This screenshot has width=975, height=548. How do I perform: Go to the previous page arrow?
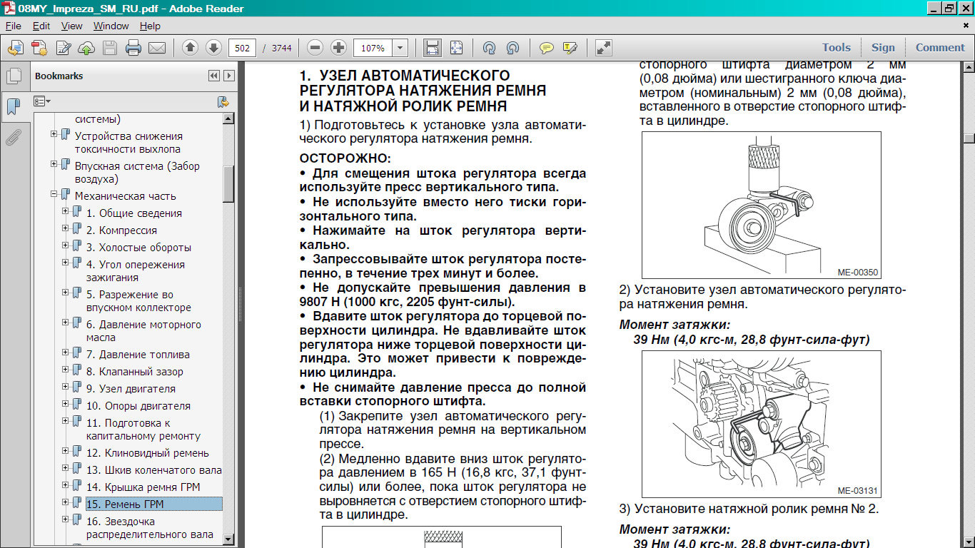(190, 48)
